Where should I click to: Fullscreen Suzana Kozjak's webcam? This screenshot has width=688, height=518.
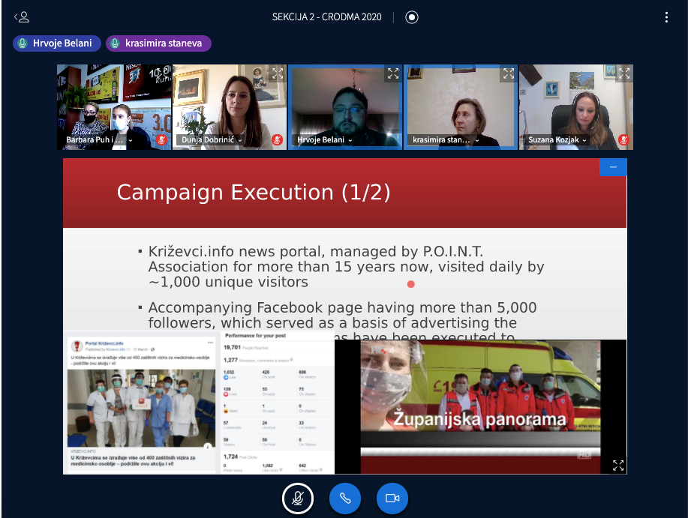point(624,73)
